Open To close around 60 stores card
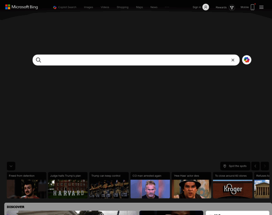The image size is (272, 215). coord(233,185)
